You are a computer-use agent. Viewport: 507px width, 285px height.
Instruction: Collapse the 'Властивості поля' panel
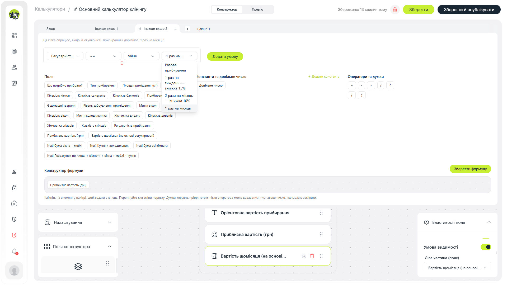click(x=489, y=222)
